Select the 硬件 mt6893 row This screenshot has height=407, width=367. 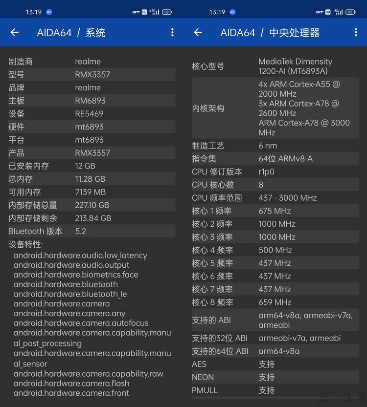coord(92,127)
